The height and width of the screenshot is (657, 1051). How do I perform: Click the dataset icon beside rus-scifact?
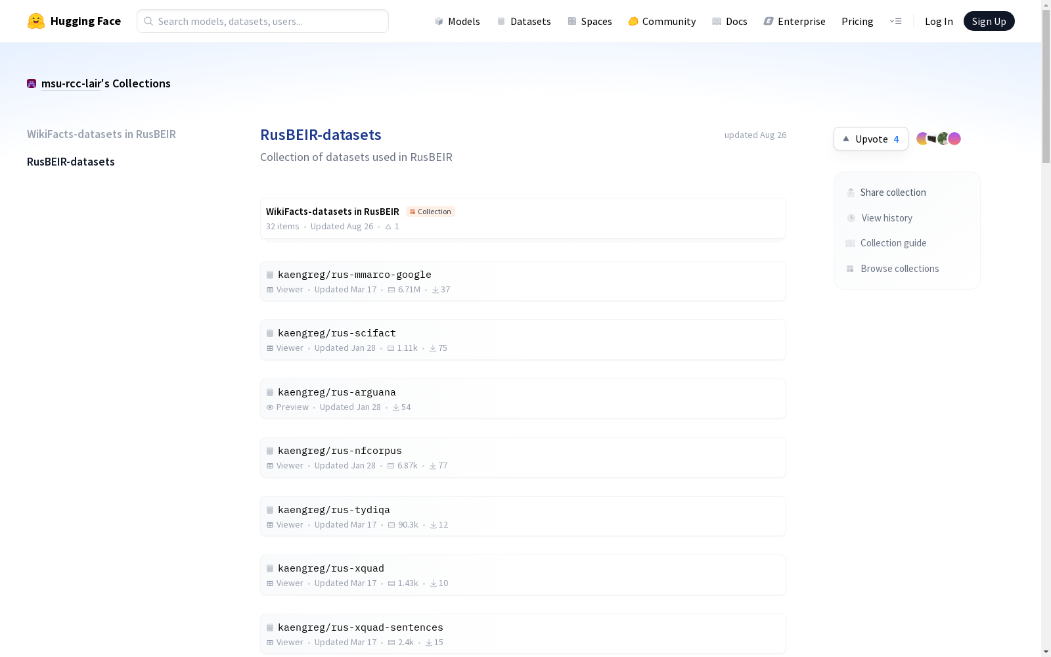tap(270, 333)
